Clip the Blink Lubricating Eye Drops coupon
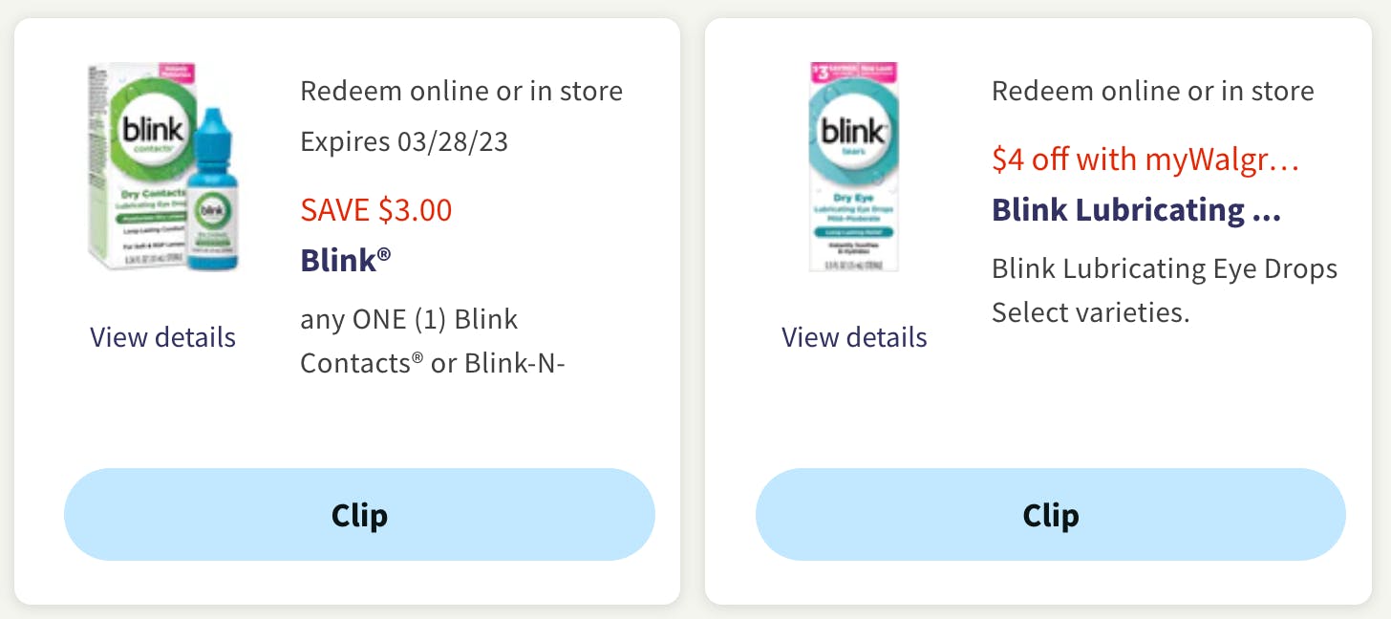The width and height of the screenshot is (1391, 619). coord(1050,515)
